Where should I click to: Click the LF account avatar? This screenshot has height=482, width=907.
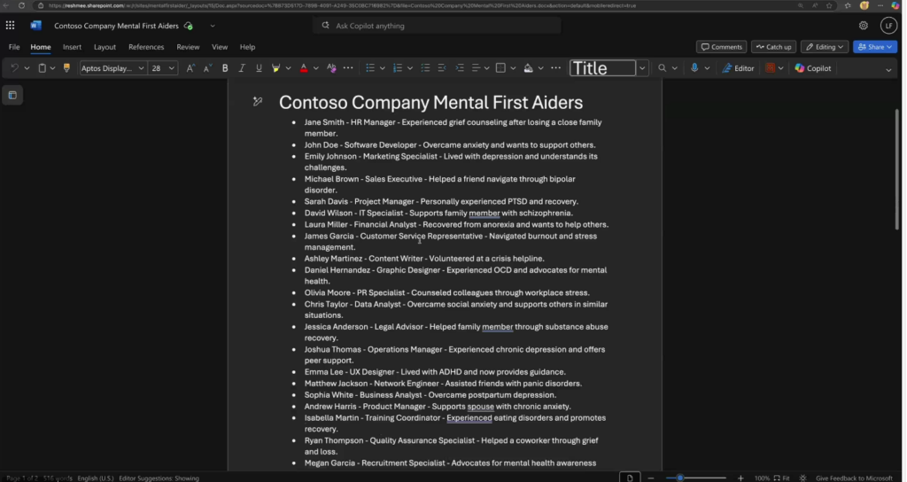(888, 26)
